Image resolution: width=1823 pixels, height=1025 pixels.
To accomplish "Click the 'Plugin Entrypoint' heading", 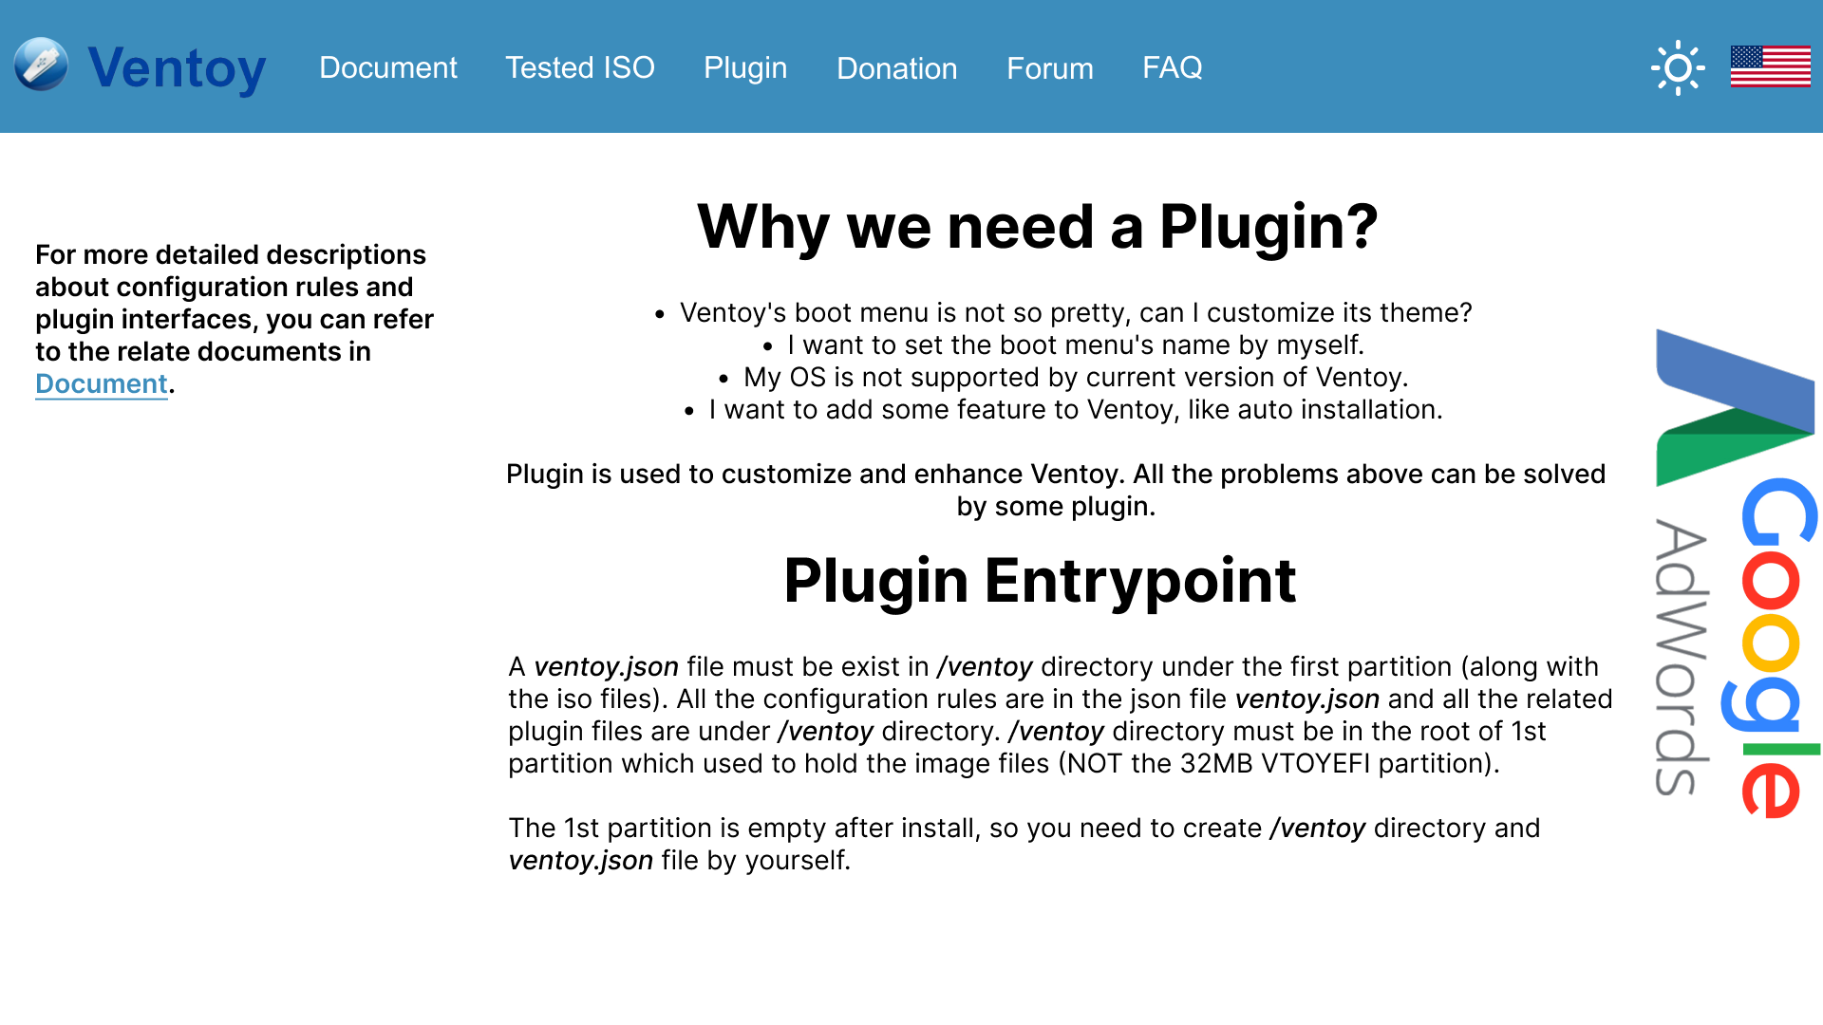I will [x=1040, y=581].
